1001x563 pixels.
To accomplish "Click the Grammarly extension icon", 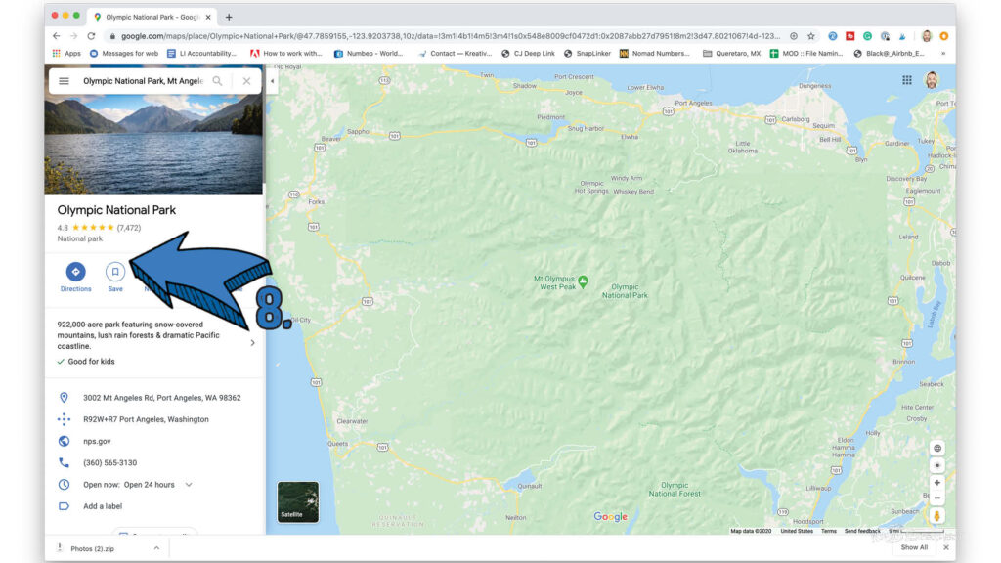I will coord(868,36).
